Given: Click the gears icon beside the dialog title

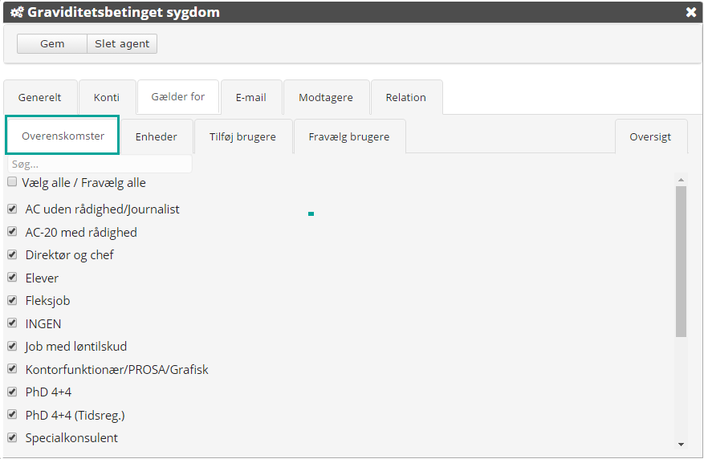Looking at the screenshot, I should pyautogui.click(x=17, y=12).
